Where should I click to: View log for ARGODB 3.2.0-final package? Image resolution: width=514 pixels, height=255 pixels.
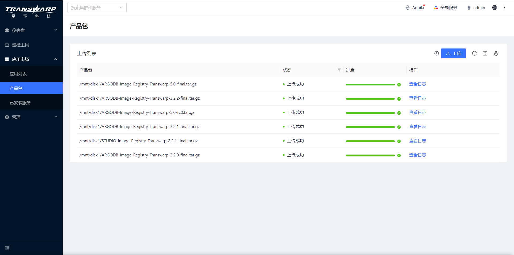point(417,155)
